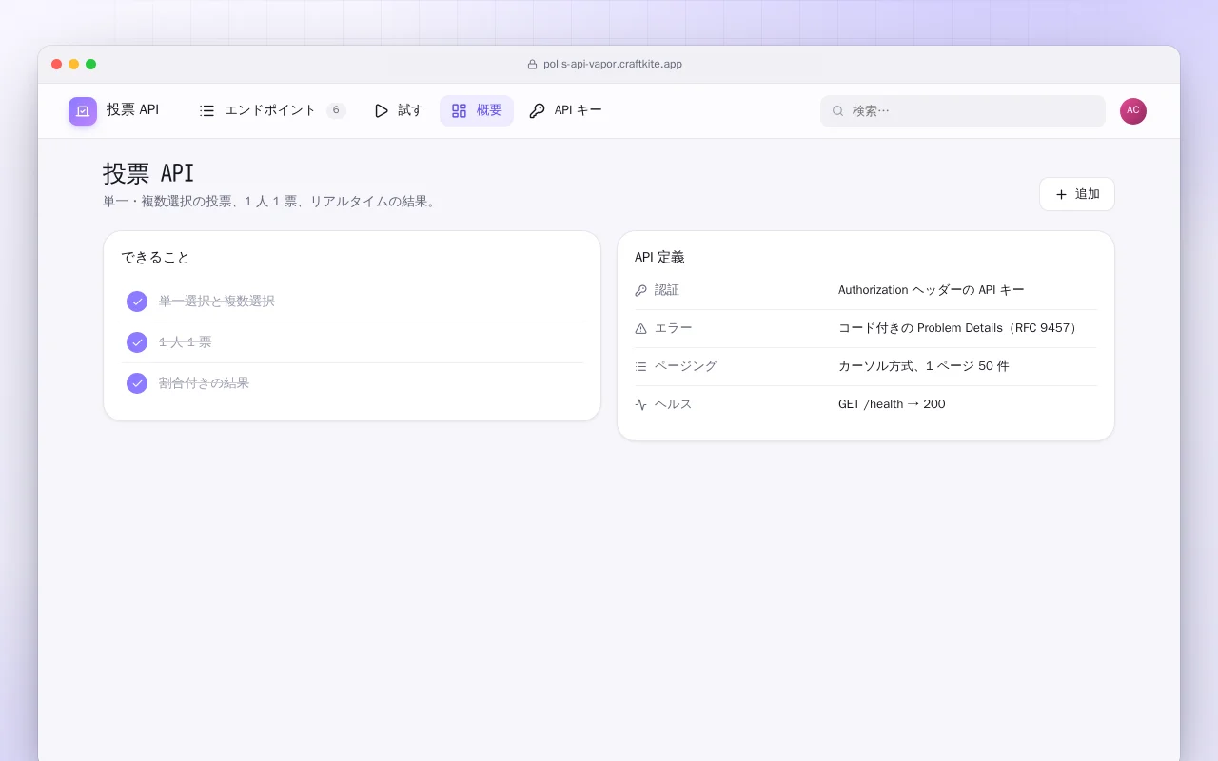The height and width of the screenshot is (761, 1218).
Task: Open the API キー tab
Action: coord(565,110)
